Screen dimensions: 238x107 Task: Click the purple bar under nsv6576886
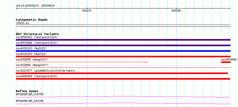click(x=123, y=45)
